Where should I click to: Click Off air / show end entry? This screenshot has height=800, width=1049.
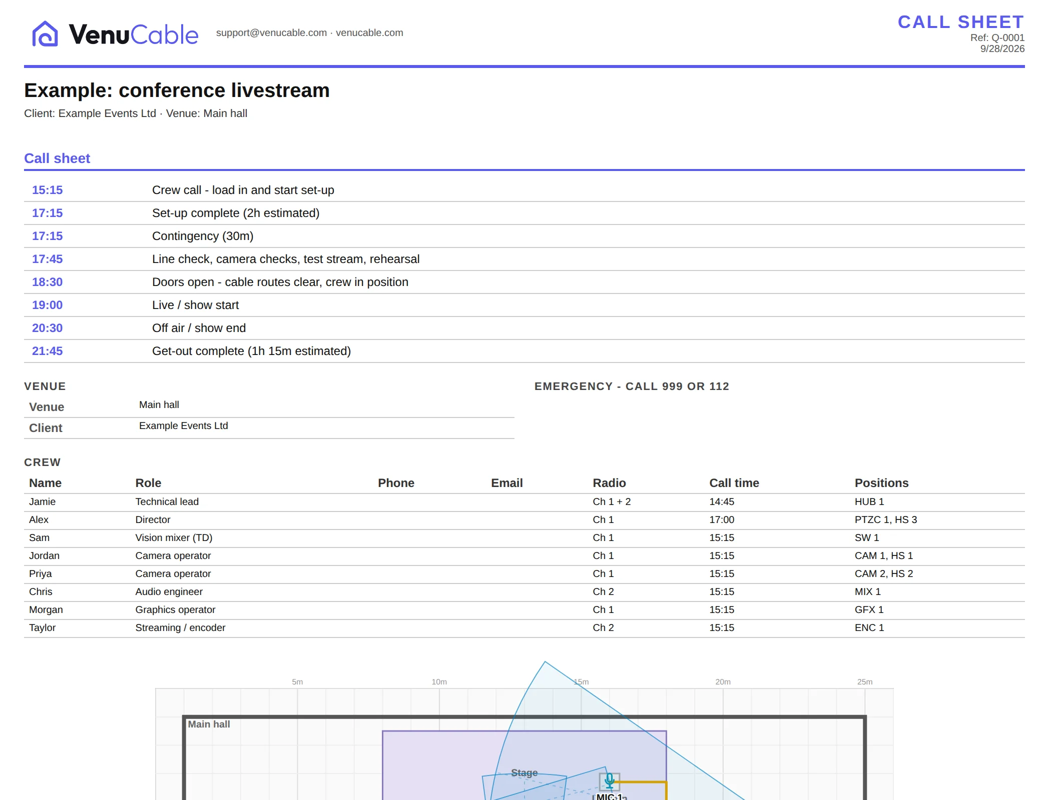pyautogui.click(x=199, y=328)
